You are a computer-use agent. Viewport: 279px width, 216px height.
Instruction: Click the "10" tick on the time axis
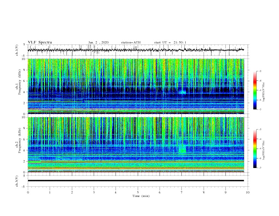tap(248, 192)
